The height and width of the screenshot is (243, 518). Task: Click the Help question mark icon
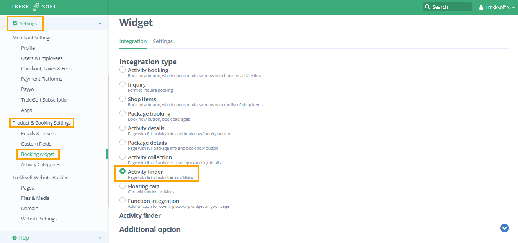coord(15,238)
